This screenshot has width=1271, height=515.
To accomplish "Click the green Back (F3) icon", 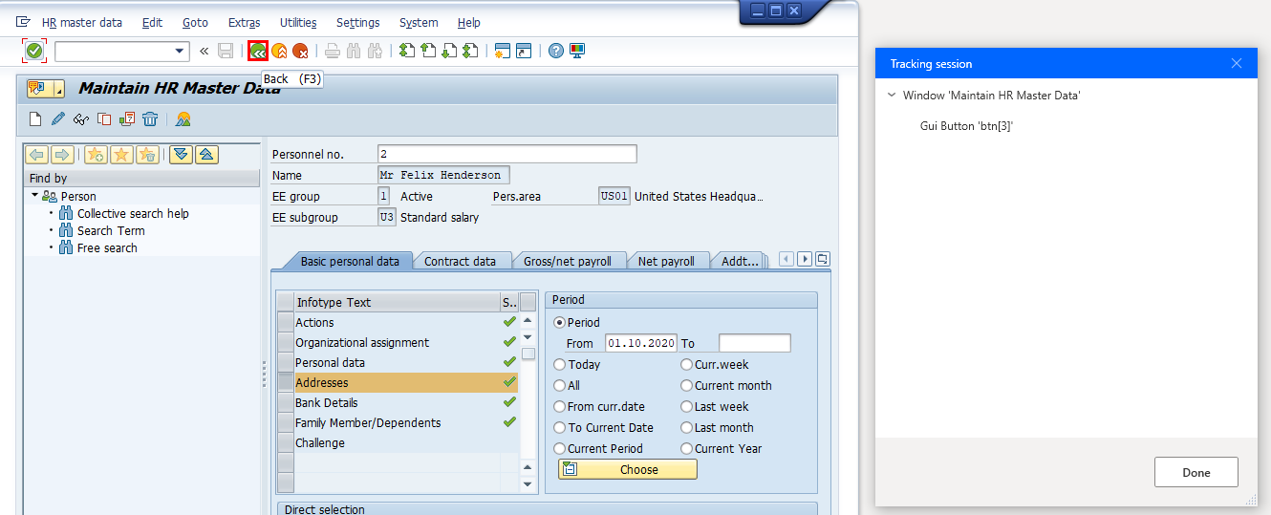I will [258, 51].
